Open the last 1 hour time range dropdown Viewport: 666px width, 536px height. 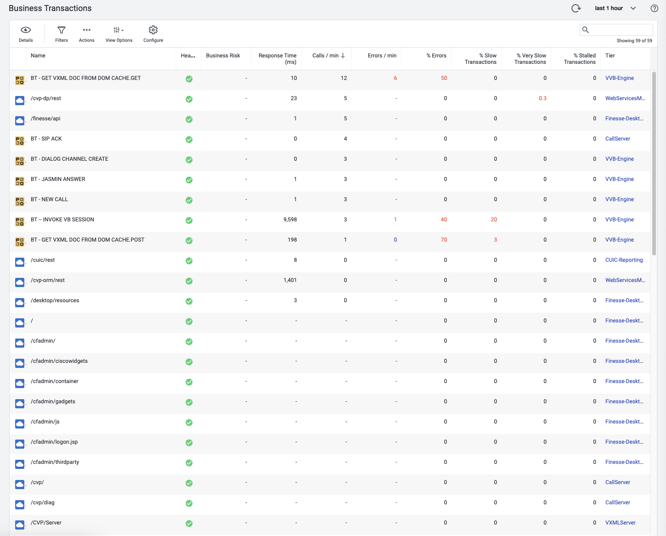point(616,8)
